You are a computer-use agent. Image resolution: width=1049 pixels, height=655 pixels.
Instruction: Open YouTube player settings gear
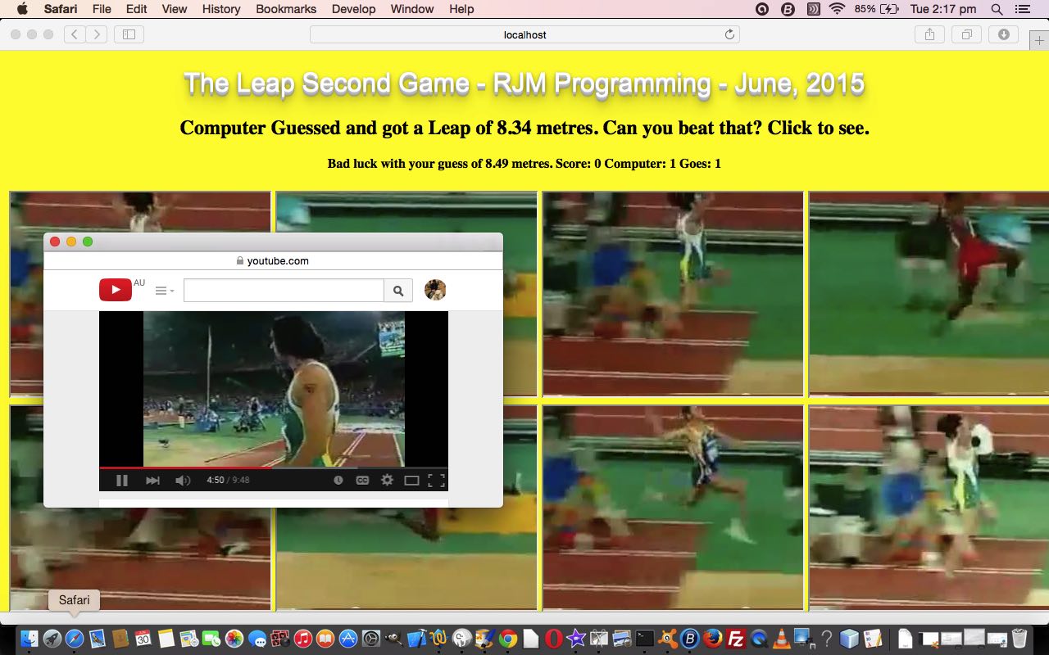pos(387,480)
